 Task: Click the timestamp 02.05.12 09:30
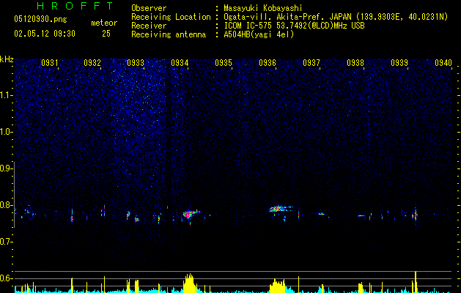pyautogui.click(x=45, y=34)
